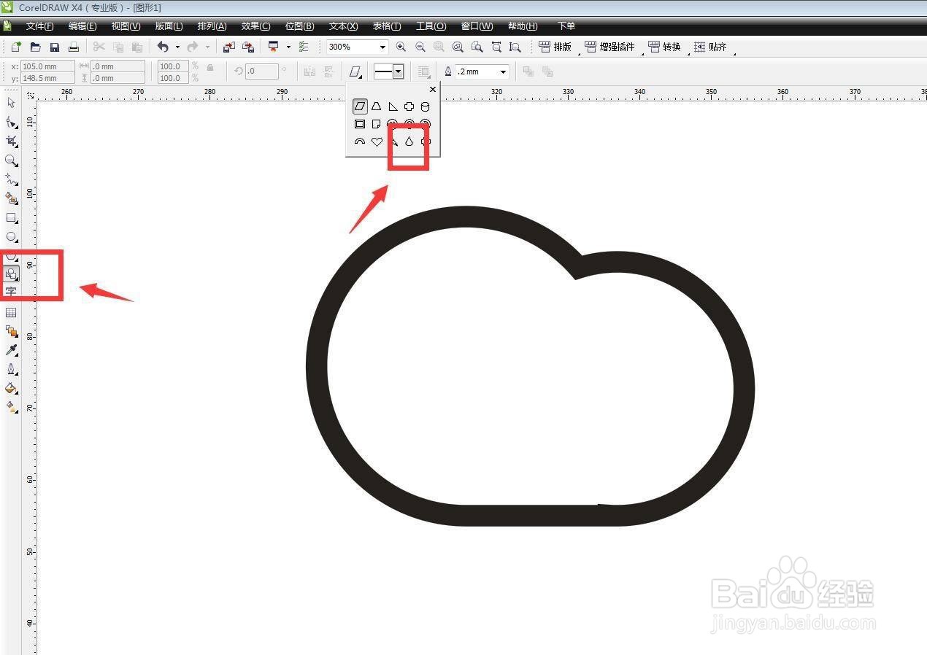Open the 编辑(E) menu
This screenshot has height=655, width=927.
82,26
